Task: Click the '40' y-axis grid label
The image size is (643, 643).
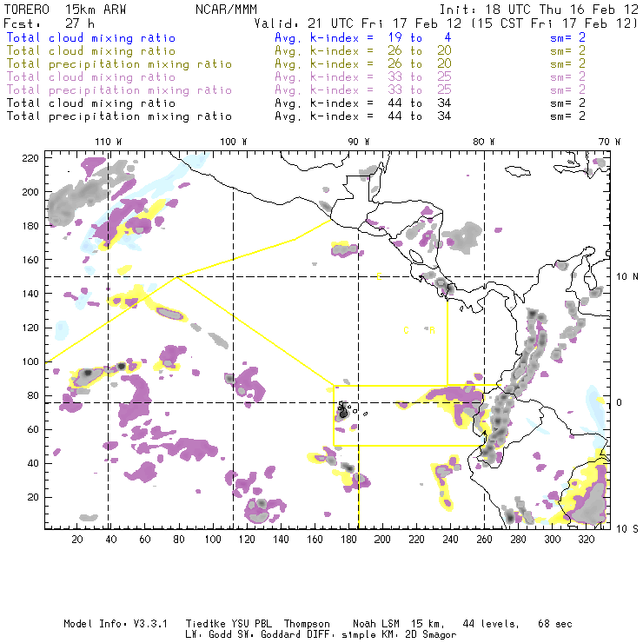Action: coord(33,463)
